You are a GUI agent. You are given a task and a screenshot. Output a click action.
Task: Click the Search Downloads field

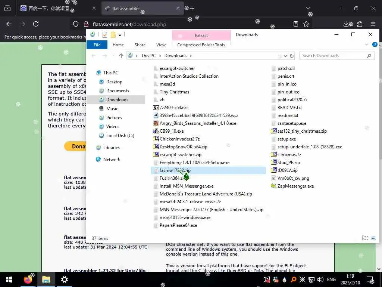(337, 56)
